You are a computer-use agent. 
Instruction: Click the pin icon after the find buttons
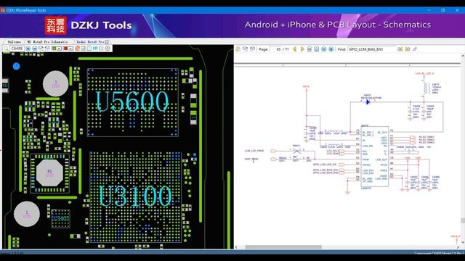coord(415,49)
